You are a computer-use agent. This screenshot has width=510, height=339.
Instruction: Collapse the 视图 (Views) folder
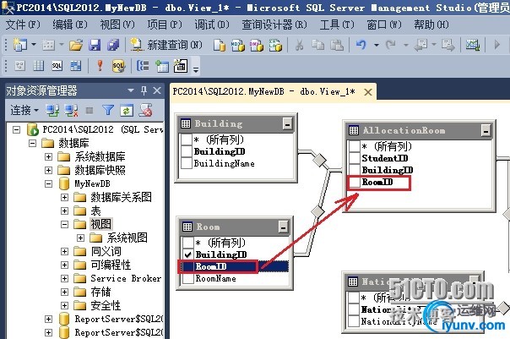(64, 224)
